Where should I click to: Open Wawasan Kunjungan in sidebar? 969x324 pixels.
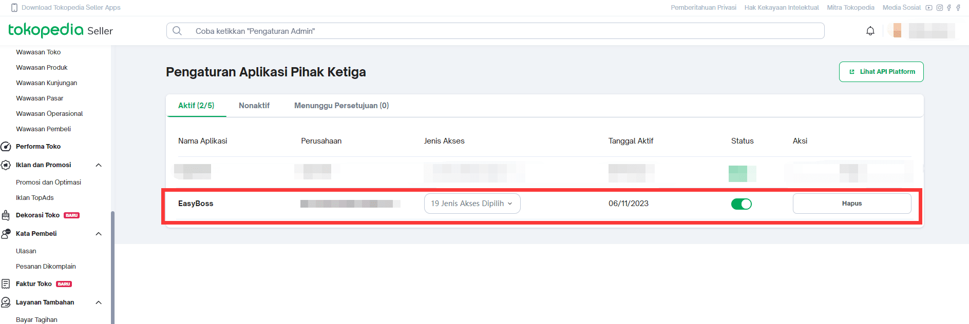[47, 83]
